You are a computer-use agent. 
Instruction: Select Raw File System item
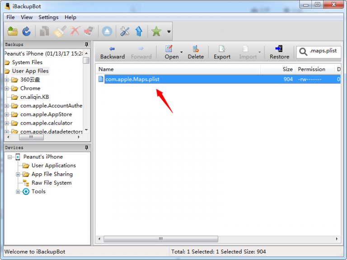[x=52, y=183]
